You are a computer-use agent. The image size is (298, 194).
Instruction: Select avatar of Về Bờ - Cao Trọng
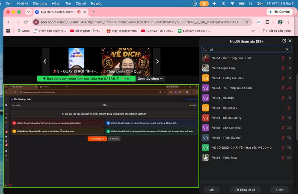pos(206,58)
